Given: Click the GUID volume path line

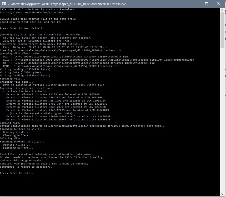Looking at the screenshot, I should pos(98,60).
